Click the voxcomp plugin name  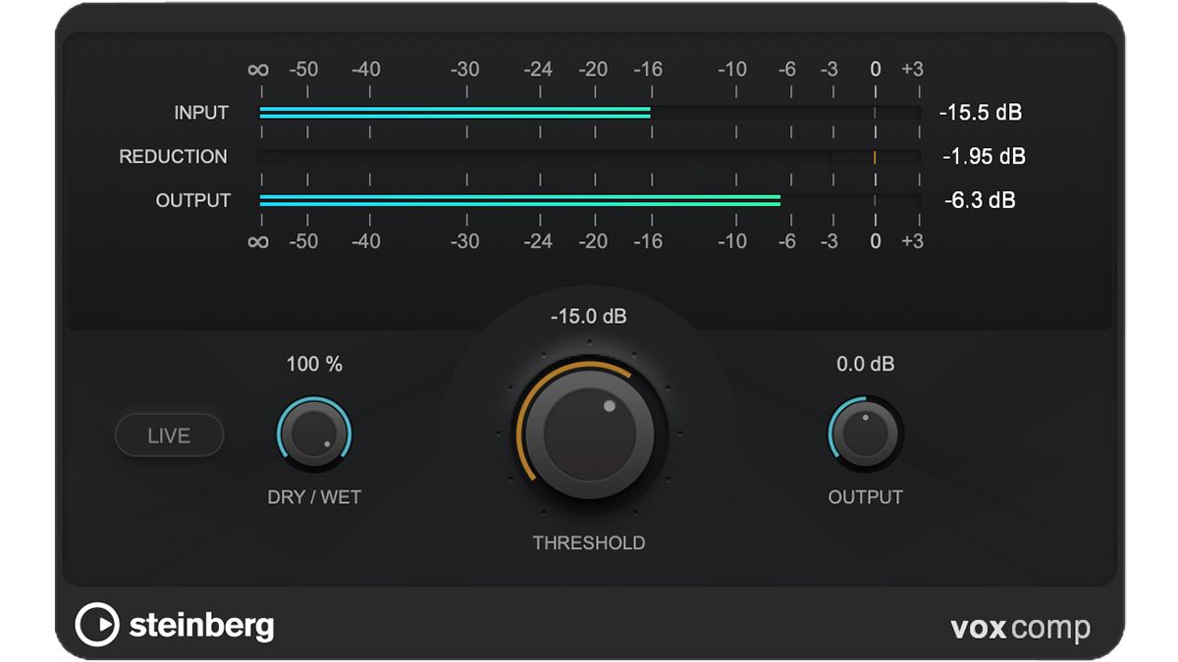coord(1021,627)
